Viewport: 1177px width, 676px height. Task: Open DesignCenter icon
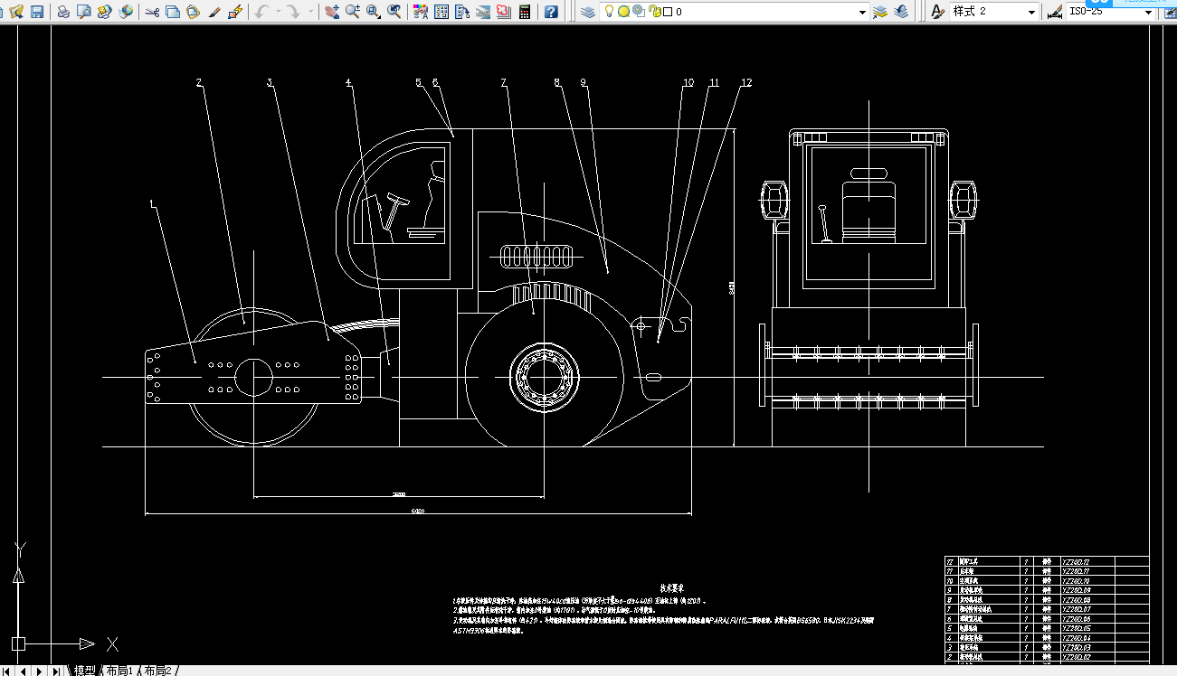click(x=441, y=12)
